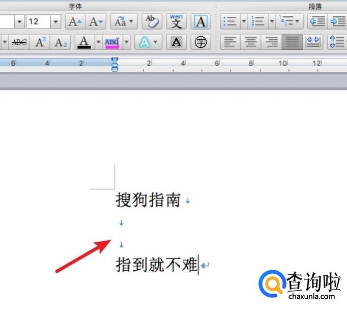Select justified text alignment
The width and height of the screenshot is (347, 312).
click(x=292, y=42)
